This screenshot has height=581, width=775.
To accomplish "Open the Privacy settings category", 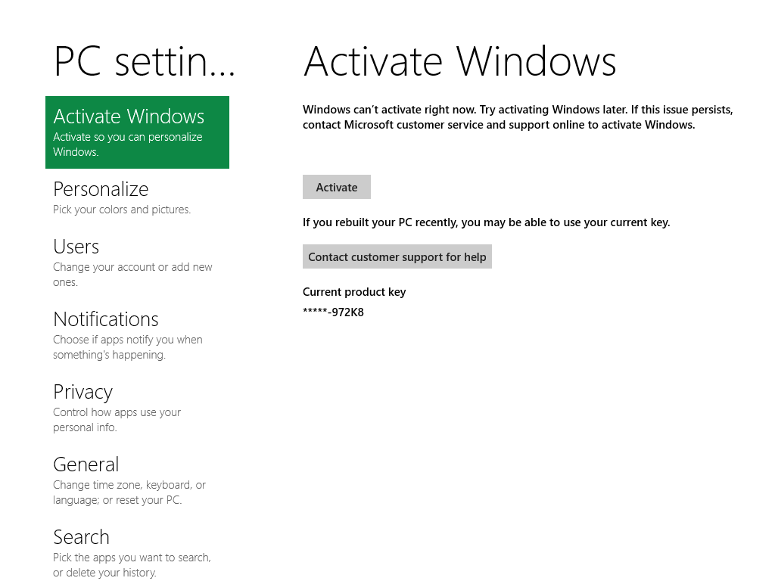I will pyautogui.click(x=137, y=408).
